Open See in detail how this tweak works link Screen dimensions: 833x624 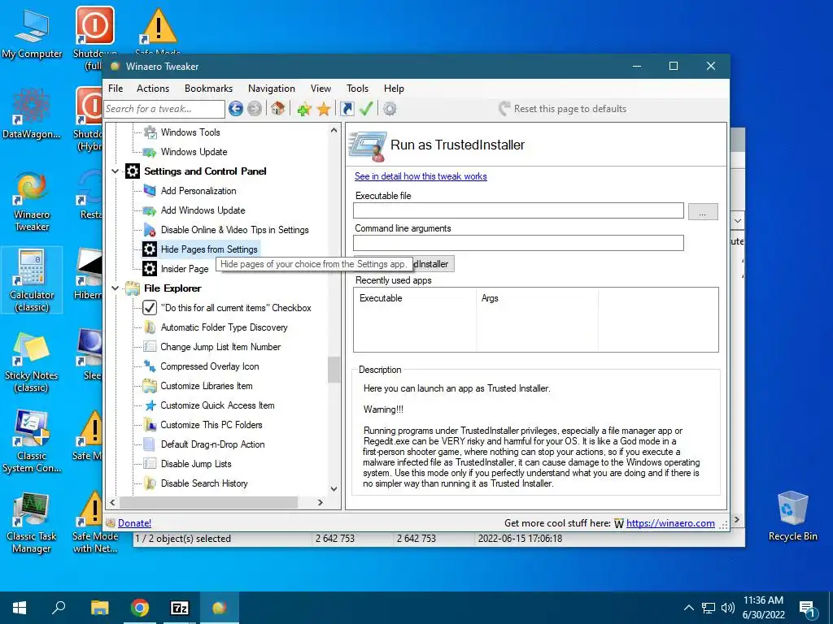pyautogui.click(x=421, y=176)
